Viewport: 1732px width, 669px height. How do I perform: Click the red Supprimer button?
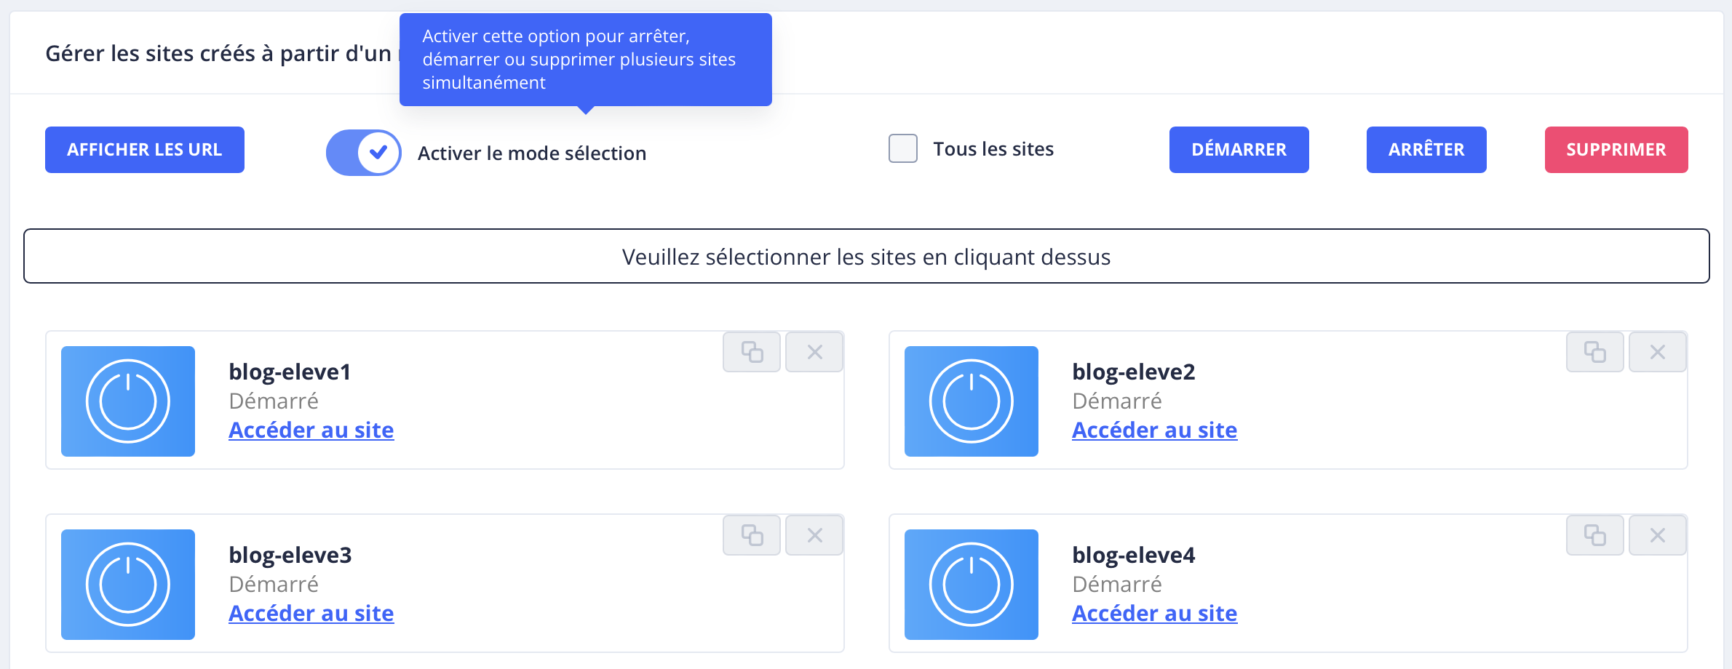tap(1616, 150)
